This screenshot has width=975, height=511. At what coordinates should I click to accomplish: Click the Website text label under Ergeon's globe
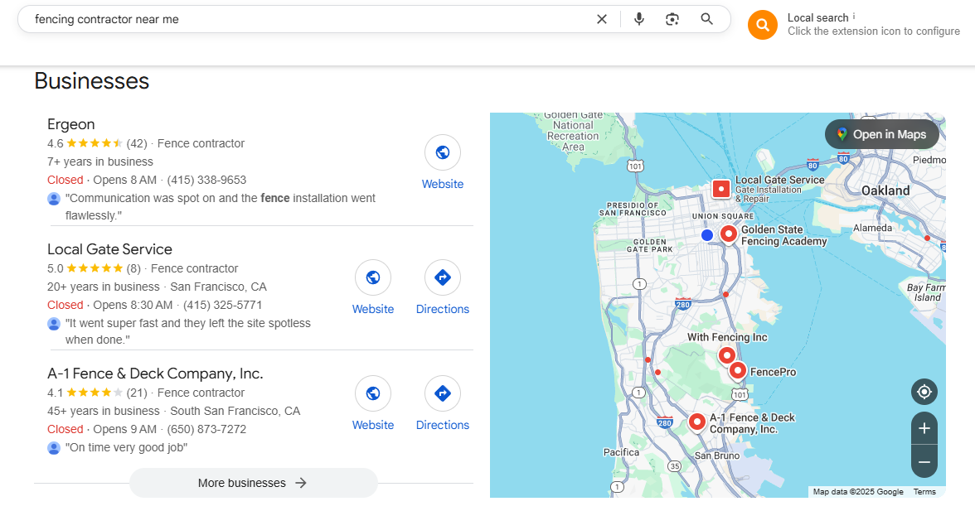pos(443,184)
